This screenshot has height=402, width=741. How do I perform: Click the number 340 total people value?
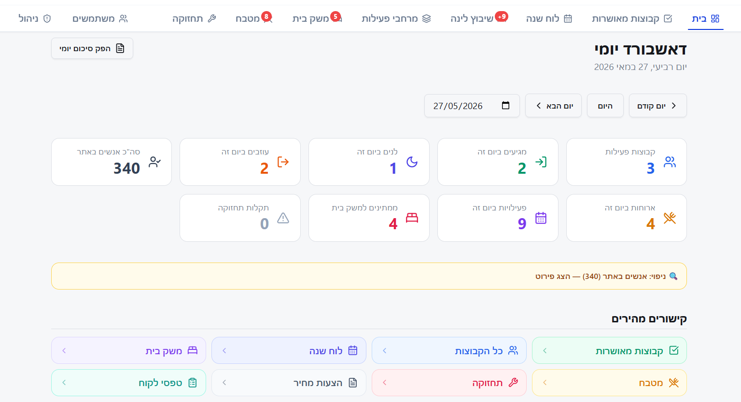[126, 168]
